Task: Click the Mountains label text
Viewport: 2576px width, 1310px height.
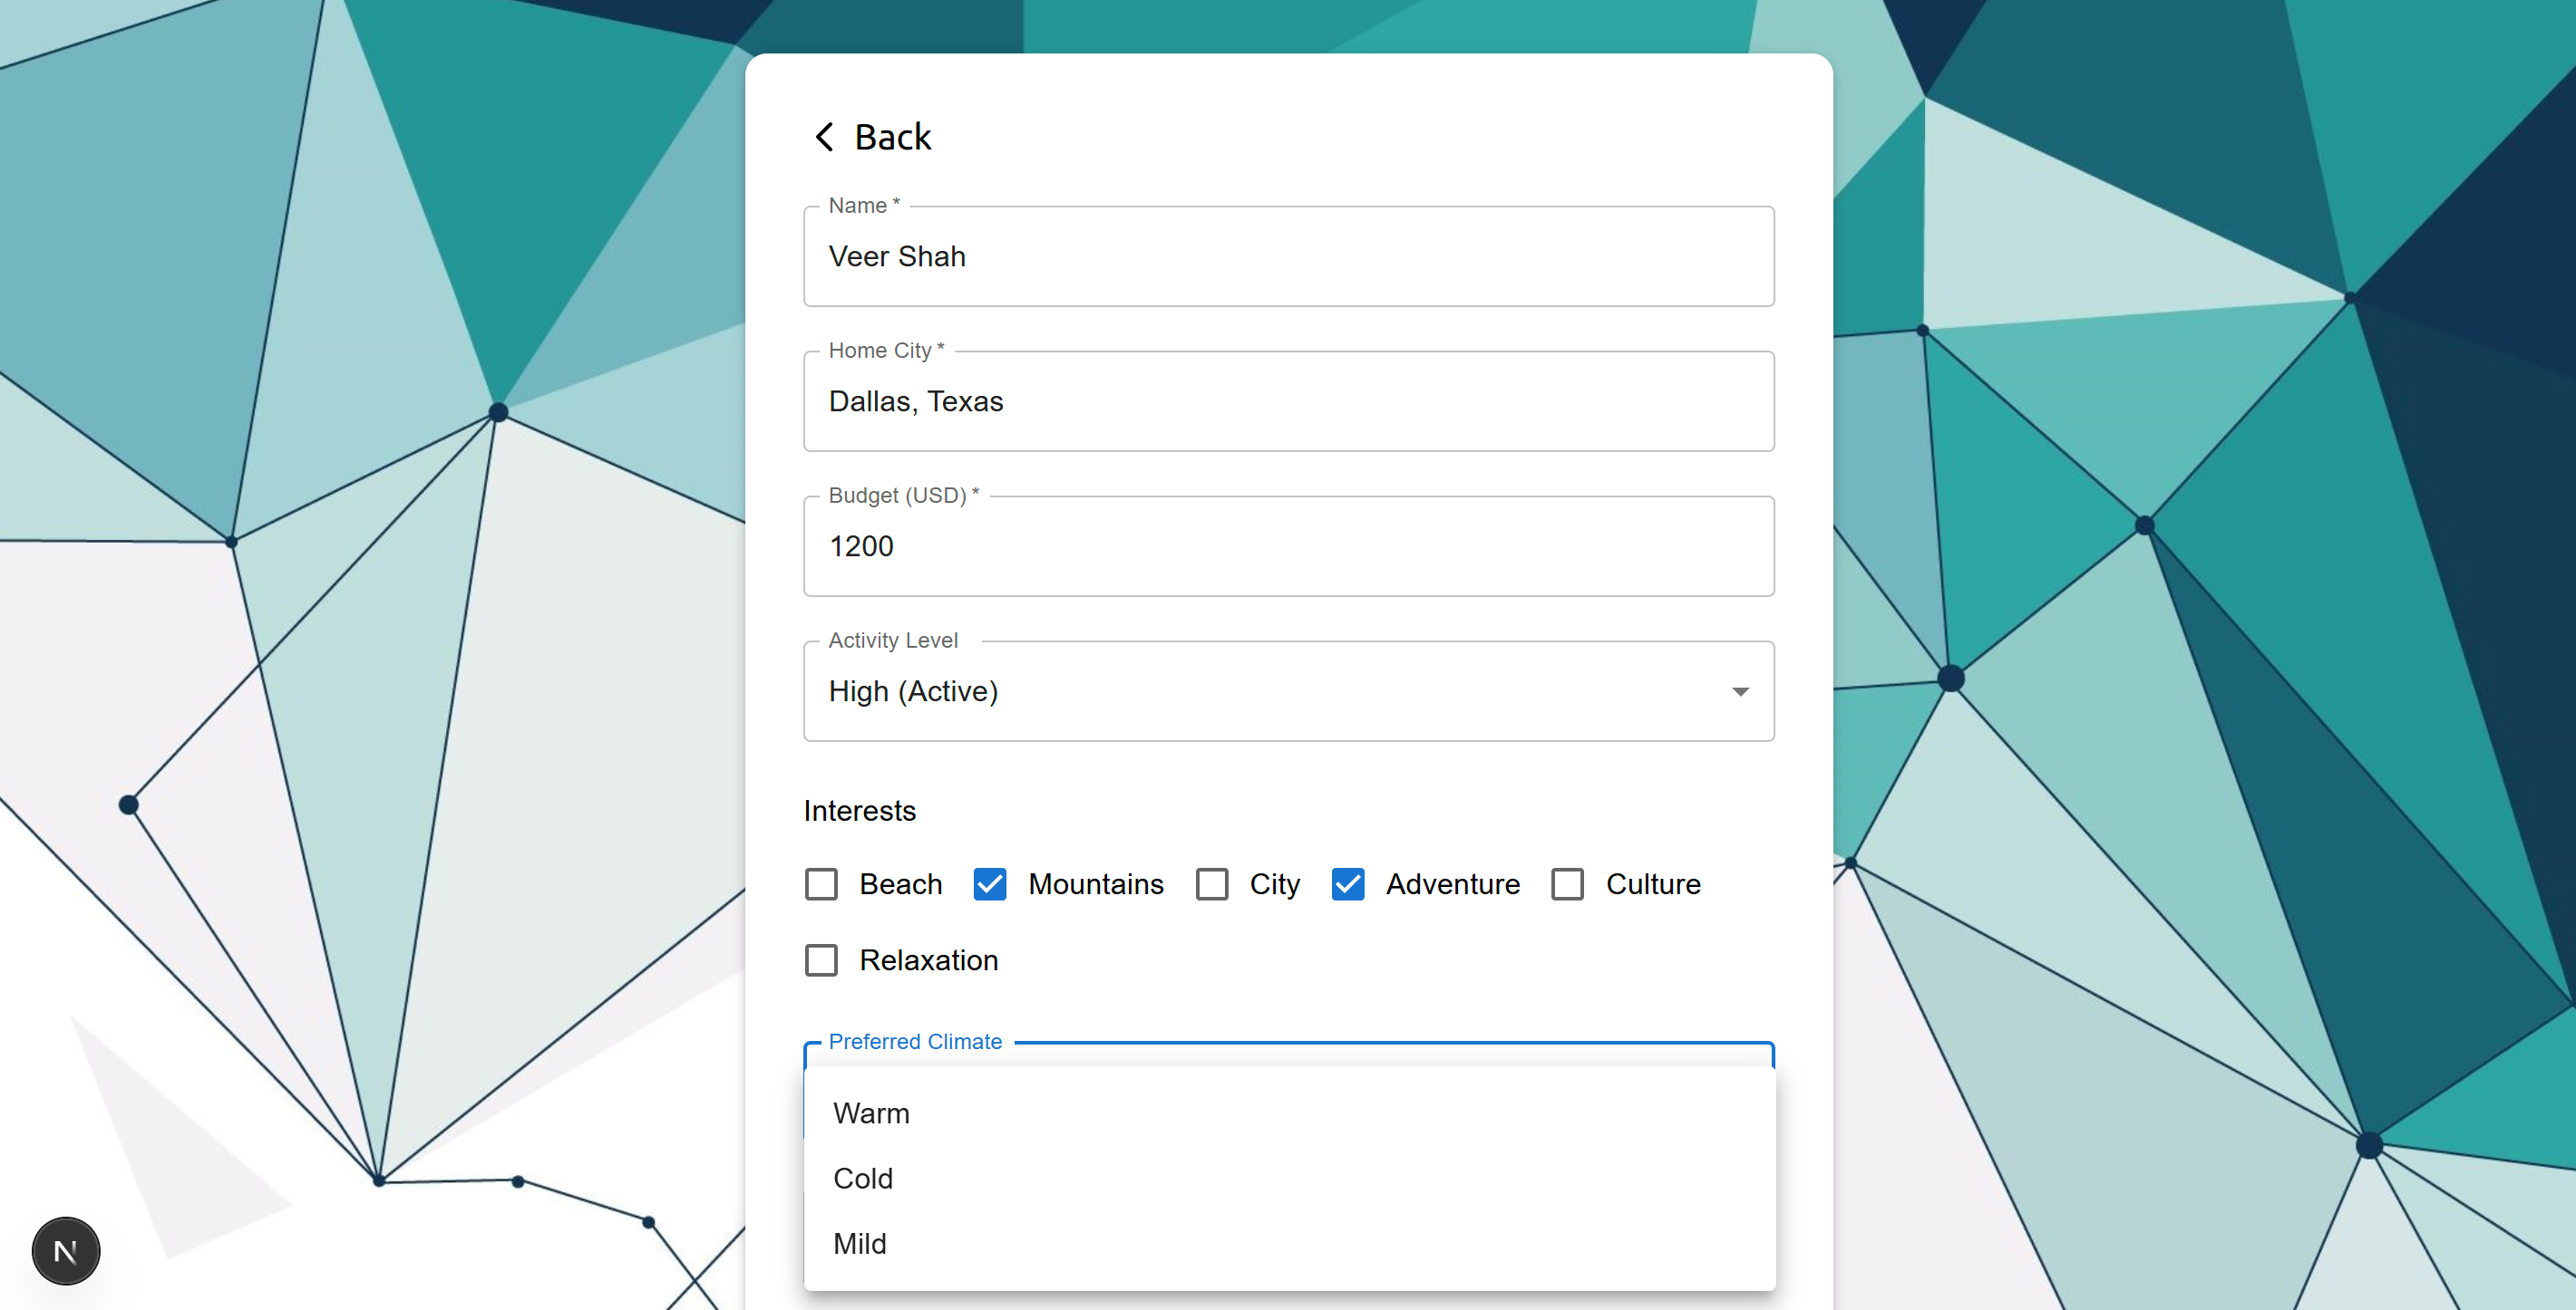Action: click(x=1095, y=884)
